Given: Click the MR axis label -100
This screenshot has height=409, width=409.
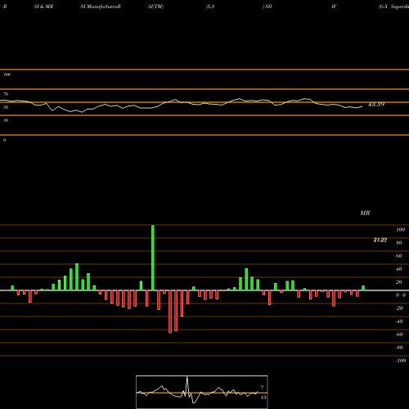Looking at the screenshot, I should 401,361.
